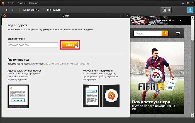The width and height of the screenshot is (195, 123).
Task: Click the Адреса электронной почты heading
Action: (x=24, y=71)
